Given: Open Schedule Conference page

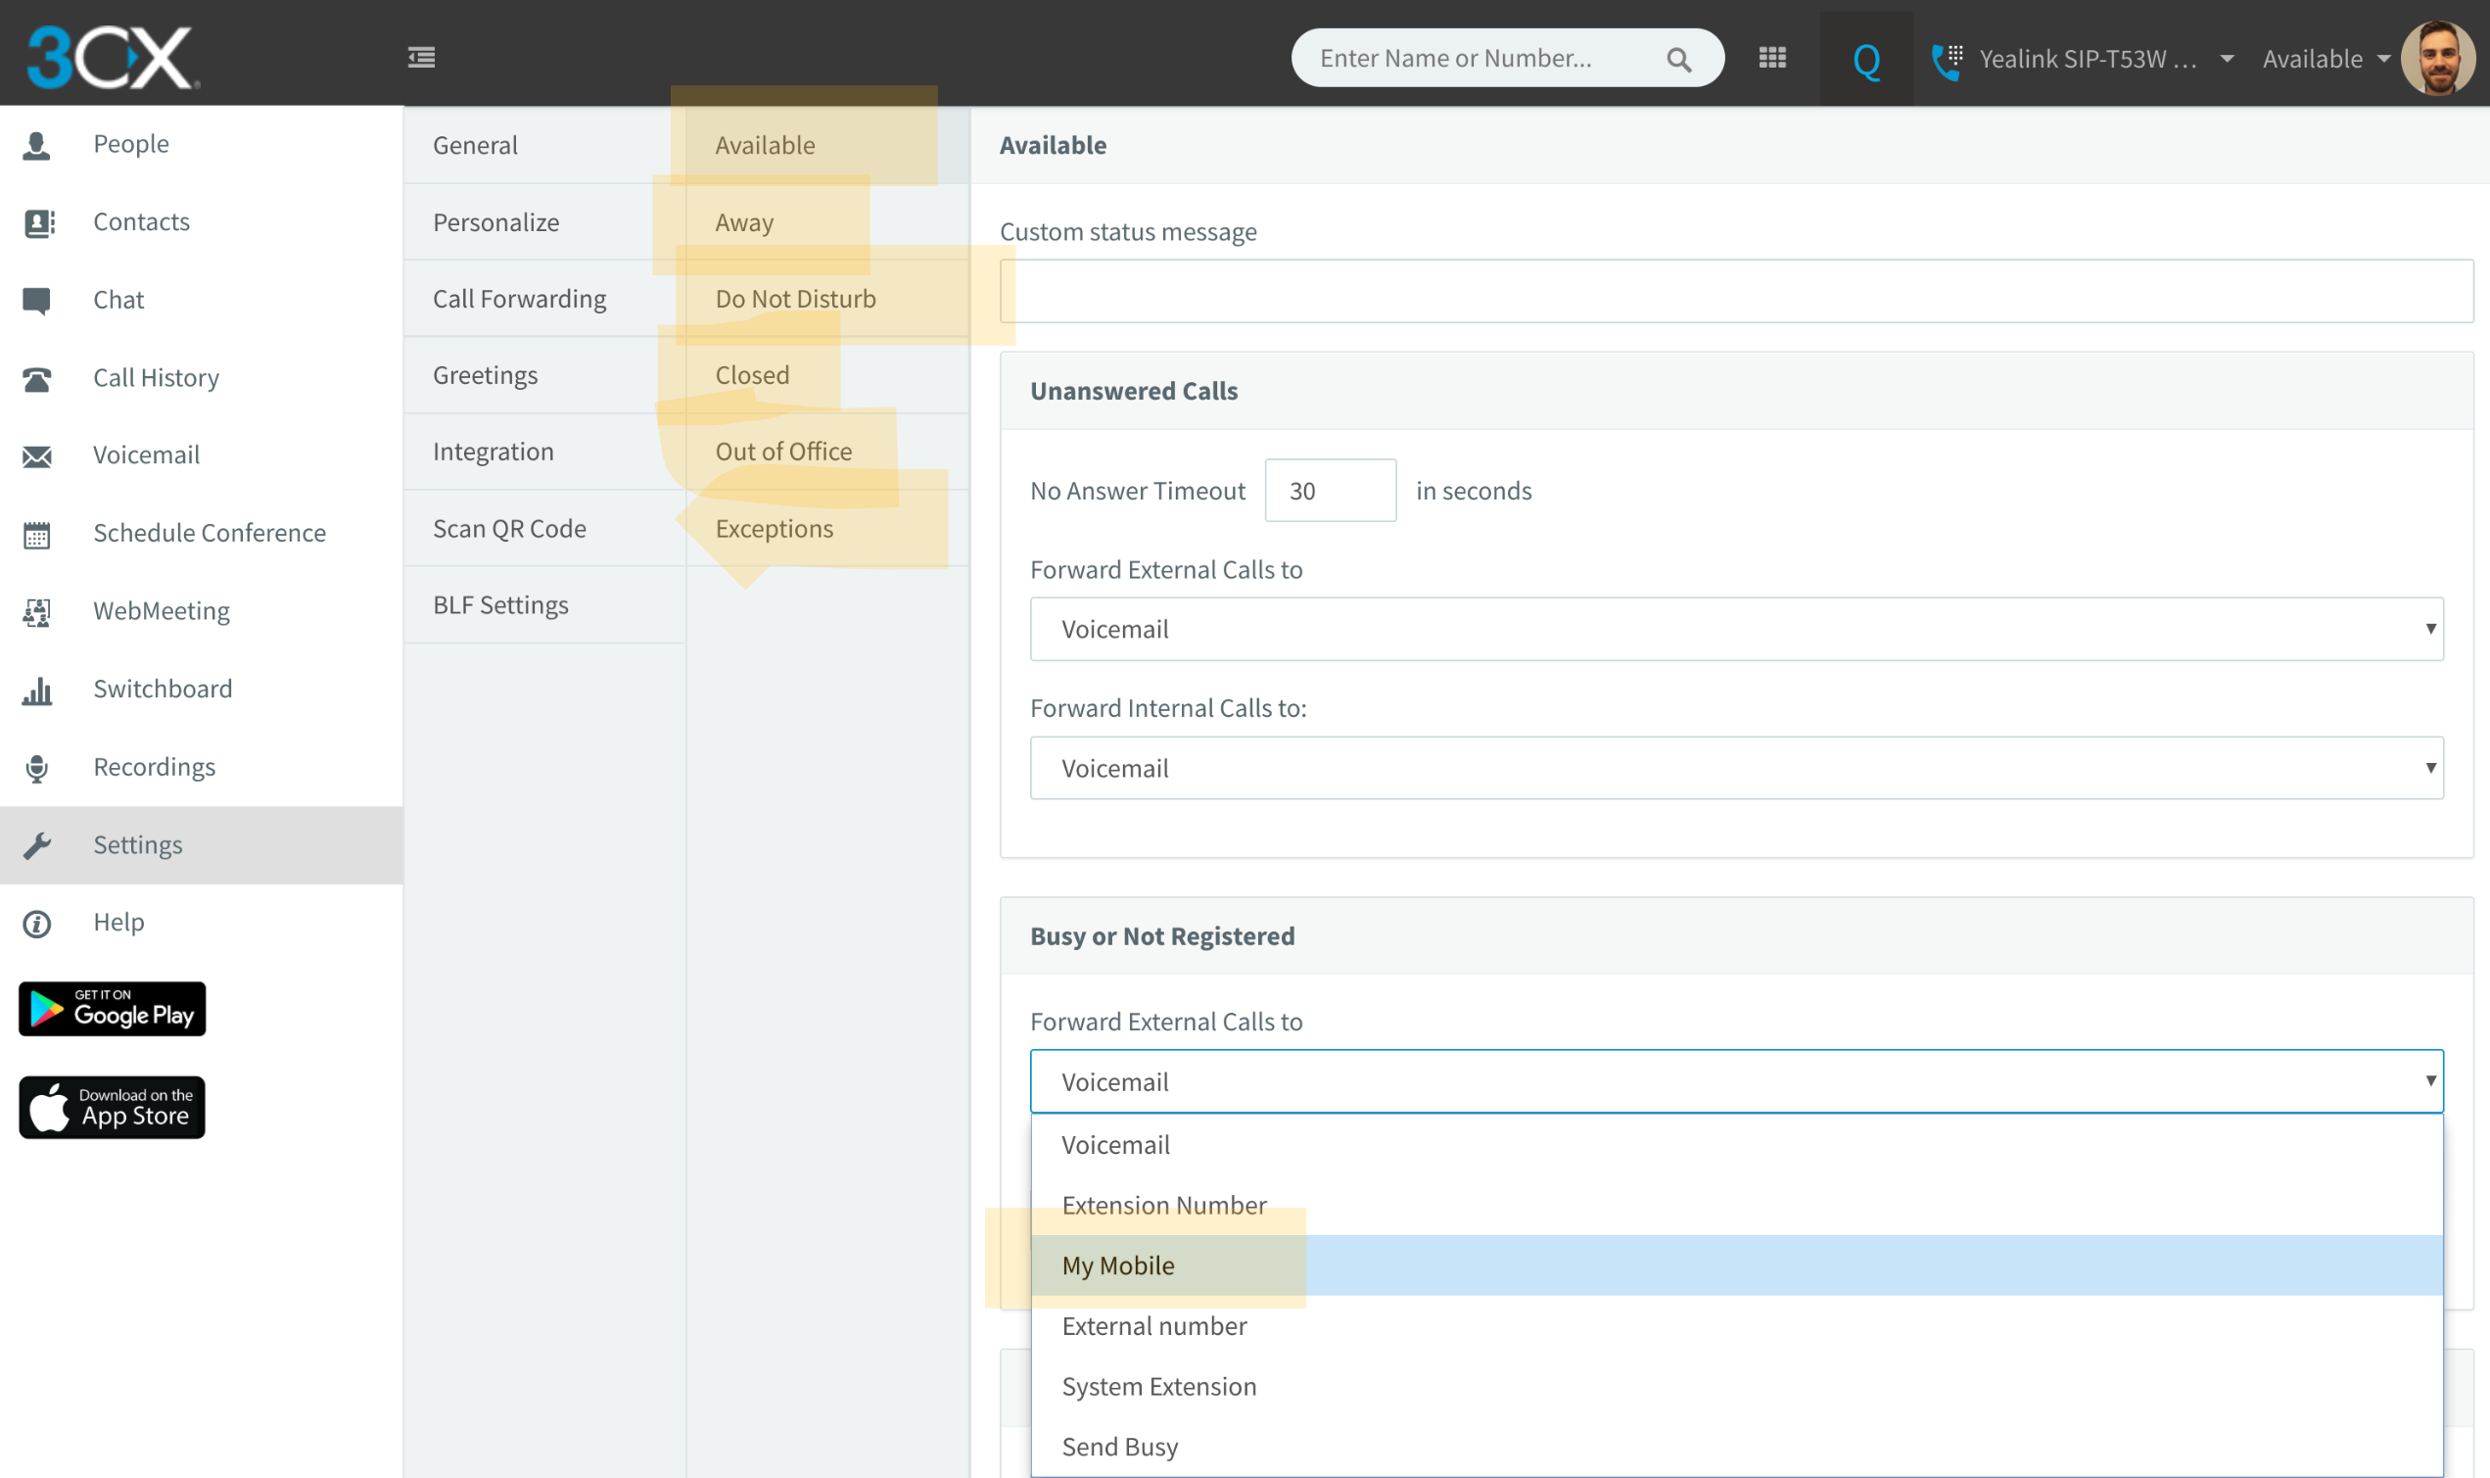Looking at the screenshot, I should tap(210, 533).
